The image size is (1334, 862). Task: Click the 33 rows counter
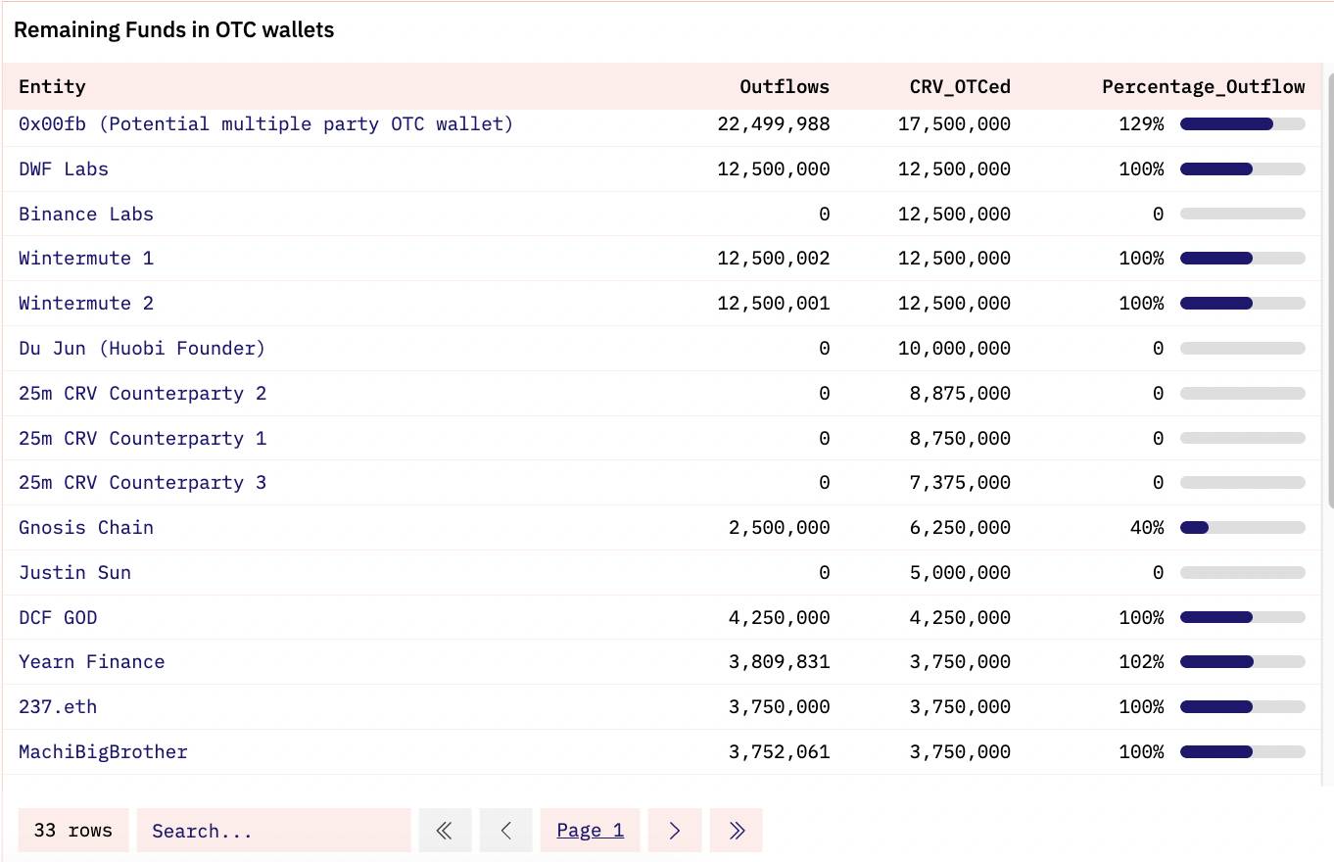coord(72,830)
